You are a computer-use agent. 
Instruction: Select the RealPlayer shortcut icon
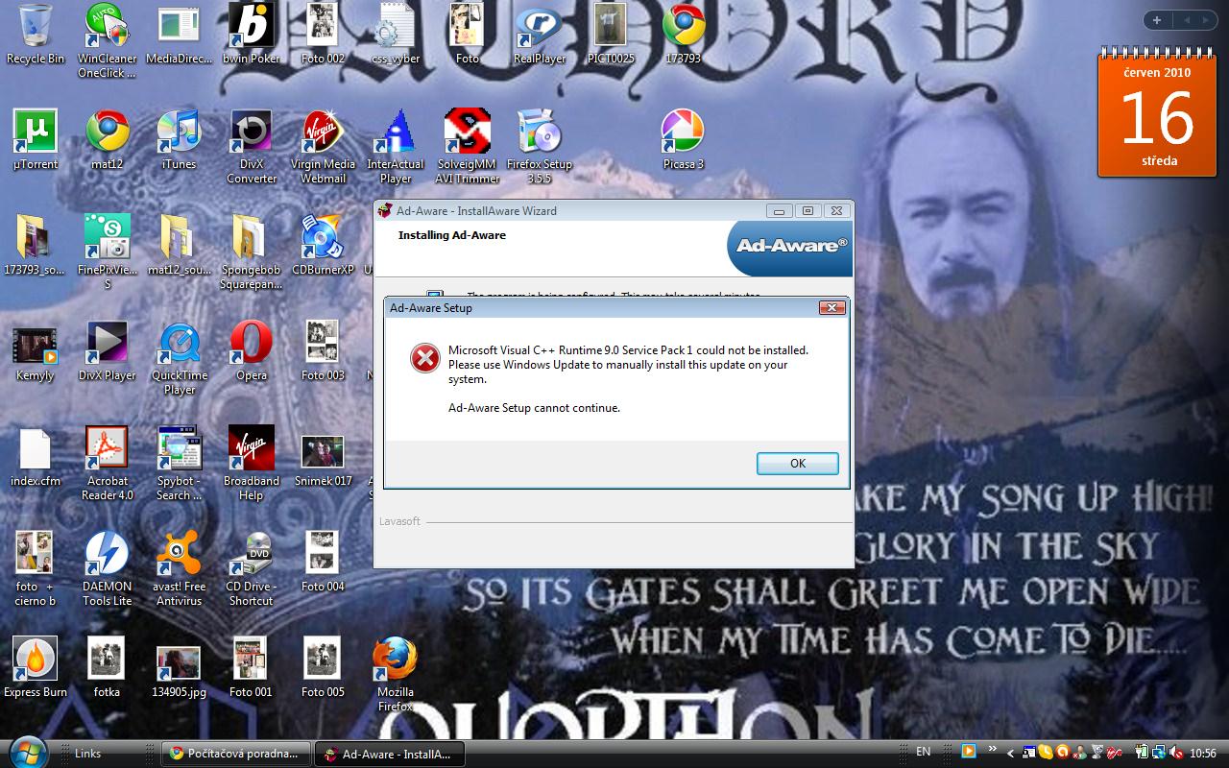(539, 34)
